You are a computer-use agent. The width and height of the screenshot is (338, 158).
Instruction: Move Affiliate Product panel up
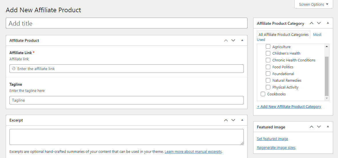point(226,40)
